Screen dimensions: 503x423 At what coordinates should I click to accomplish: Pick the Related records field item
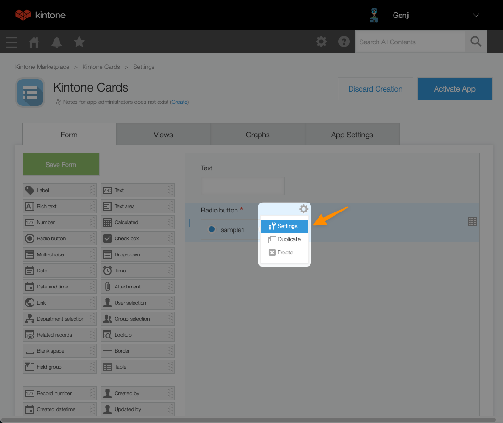(x=59, y=335)
